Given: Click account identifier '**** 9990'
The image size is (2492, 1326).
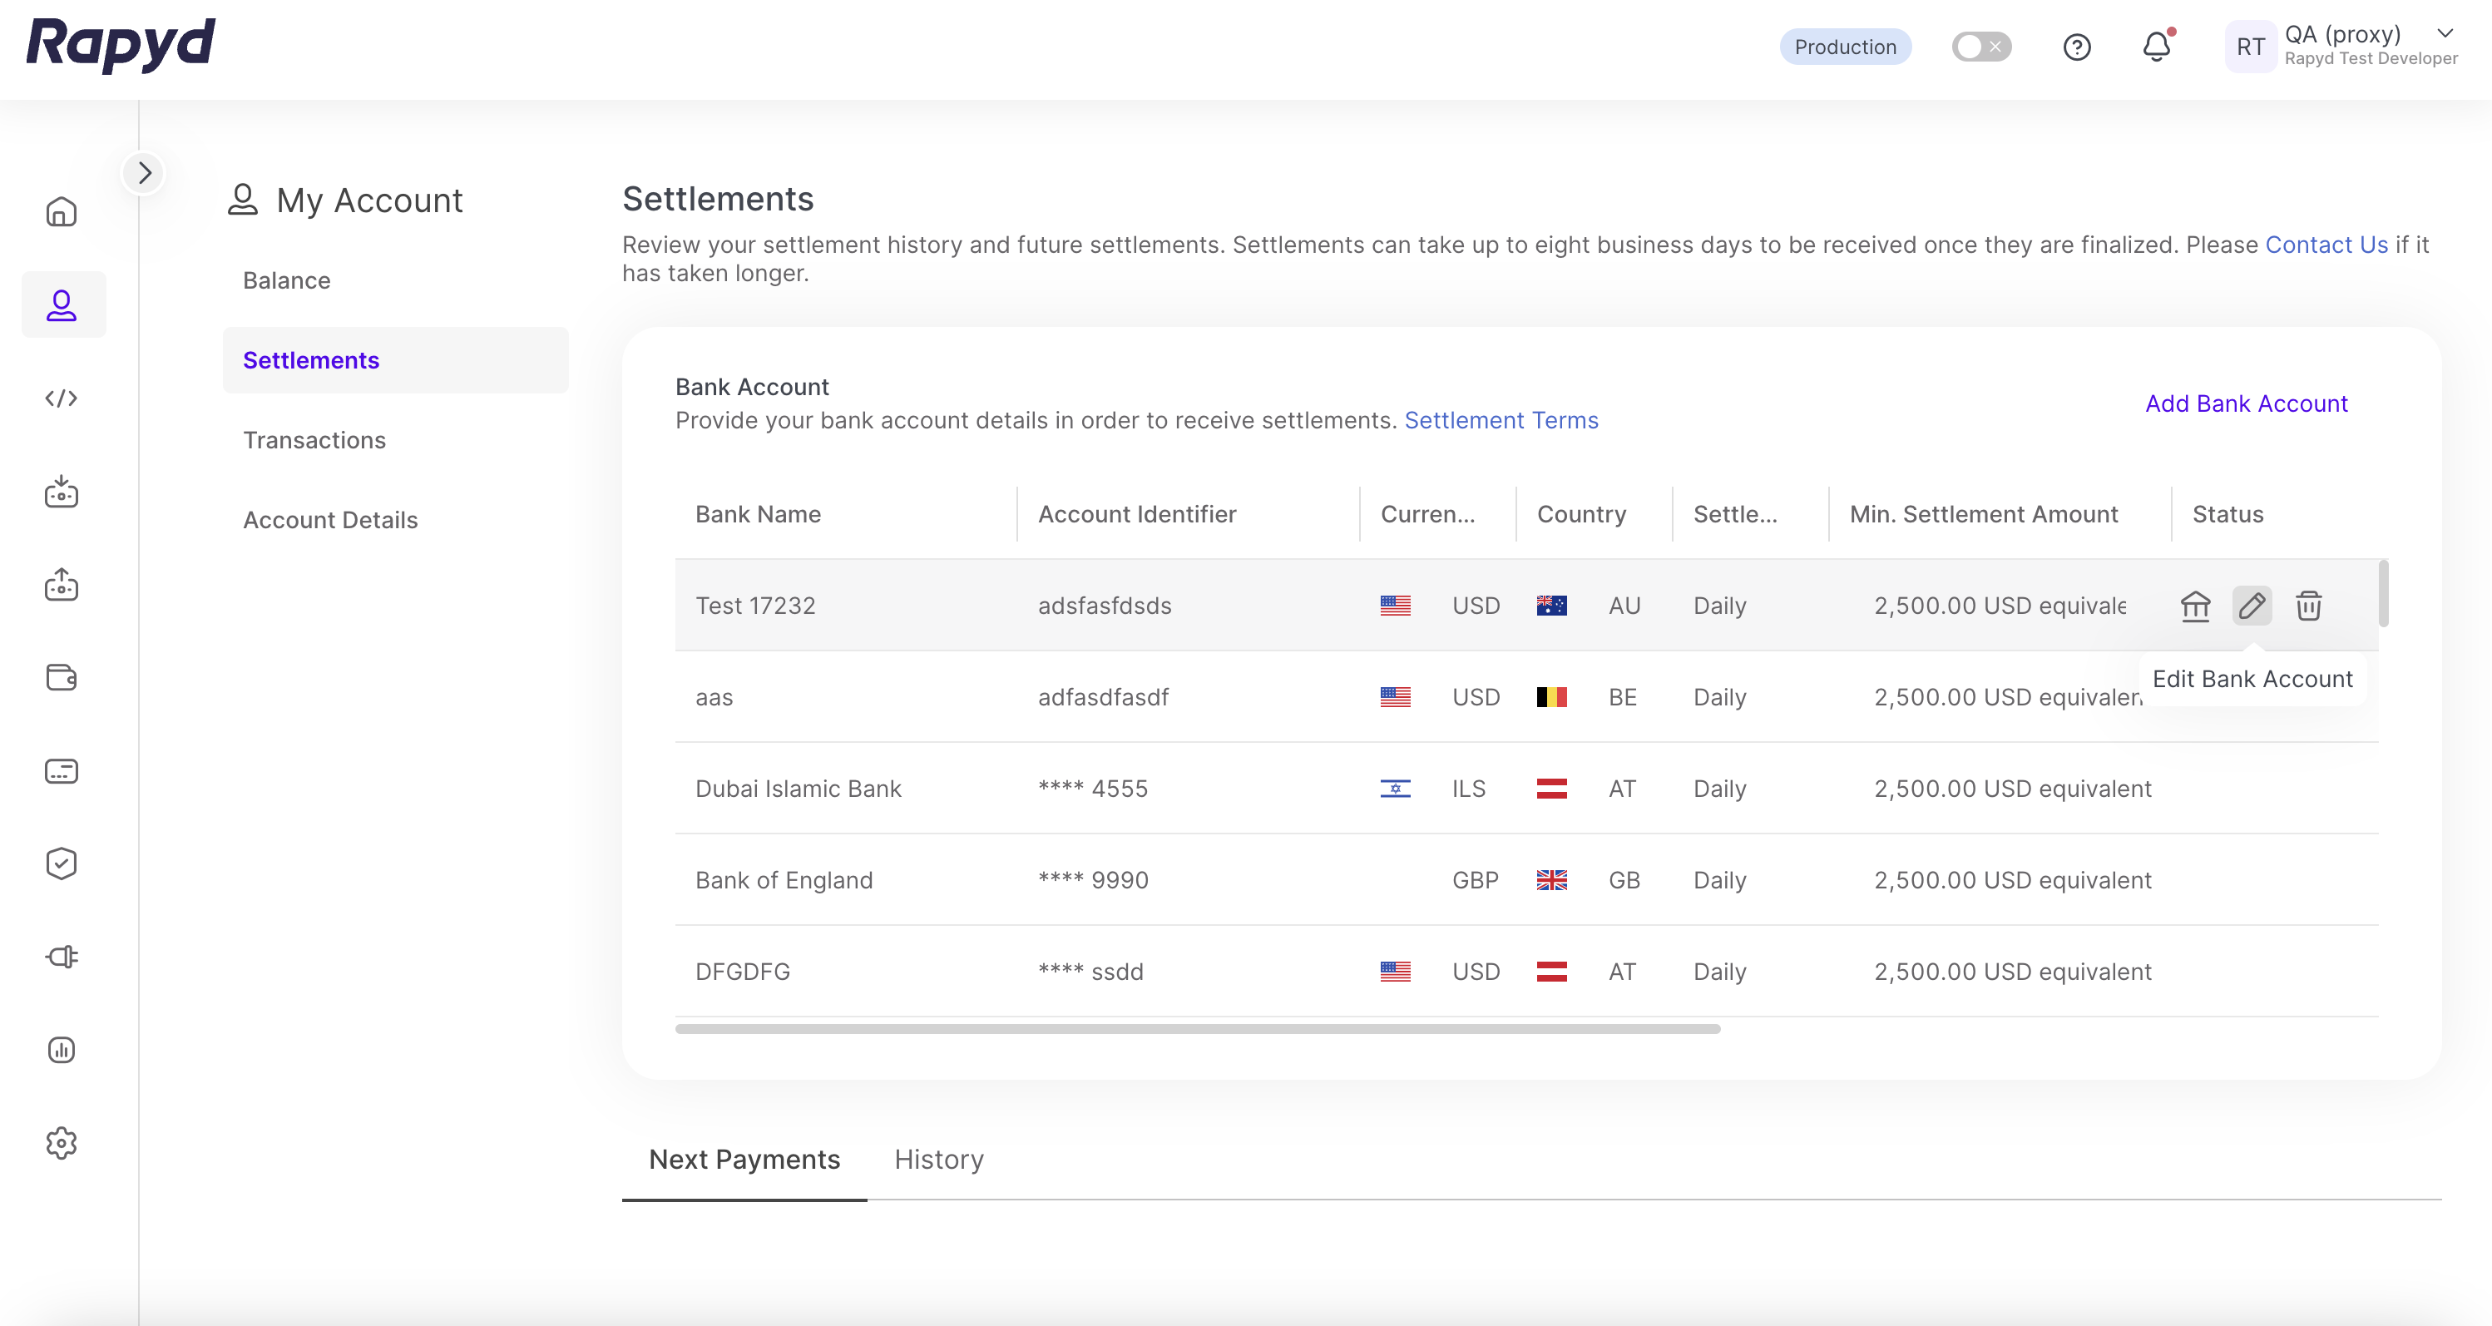Looking at the screenshot, I should pyautogui.click(x=1093, y=879).
